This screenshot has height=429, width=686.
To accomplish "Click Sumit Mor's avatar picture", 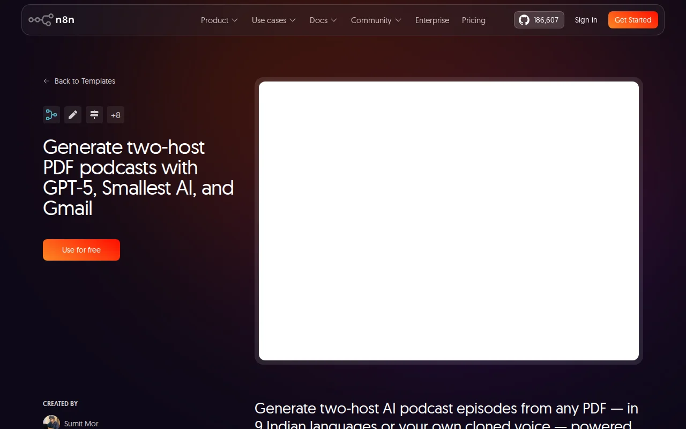I will click(51, 423).
